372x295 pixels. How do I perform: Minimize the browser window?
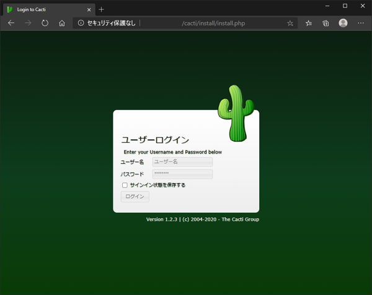(327, 6)
